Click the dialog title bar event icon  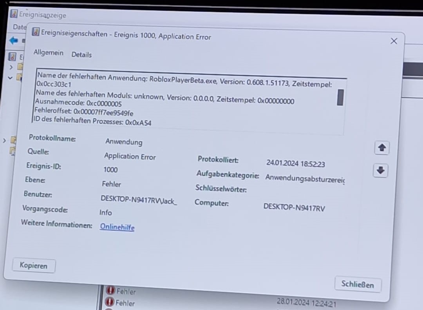[x=36, y=32]
